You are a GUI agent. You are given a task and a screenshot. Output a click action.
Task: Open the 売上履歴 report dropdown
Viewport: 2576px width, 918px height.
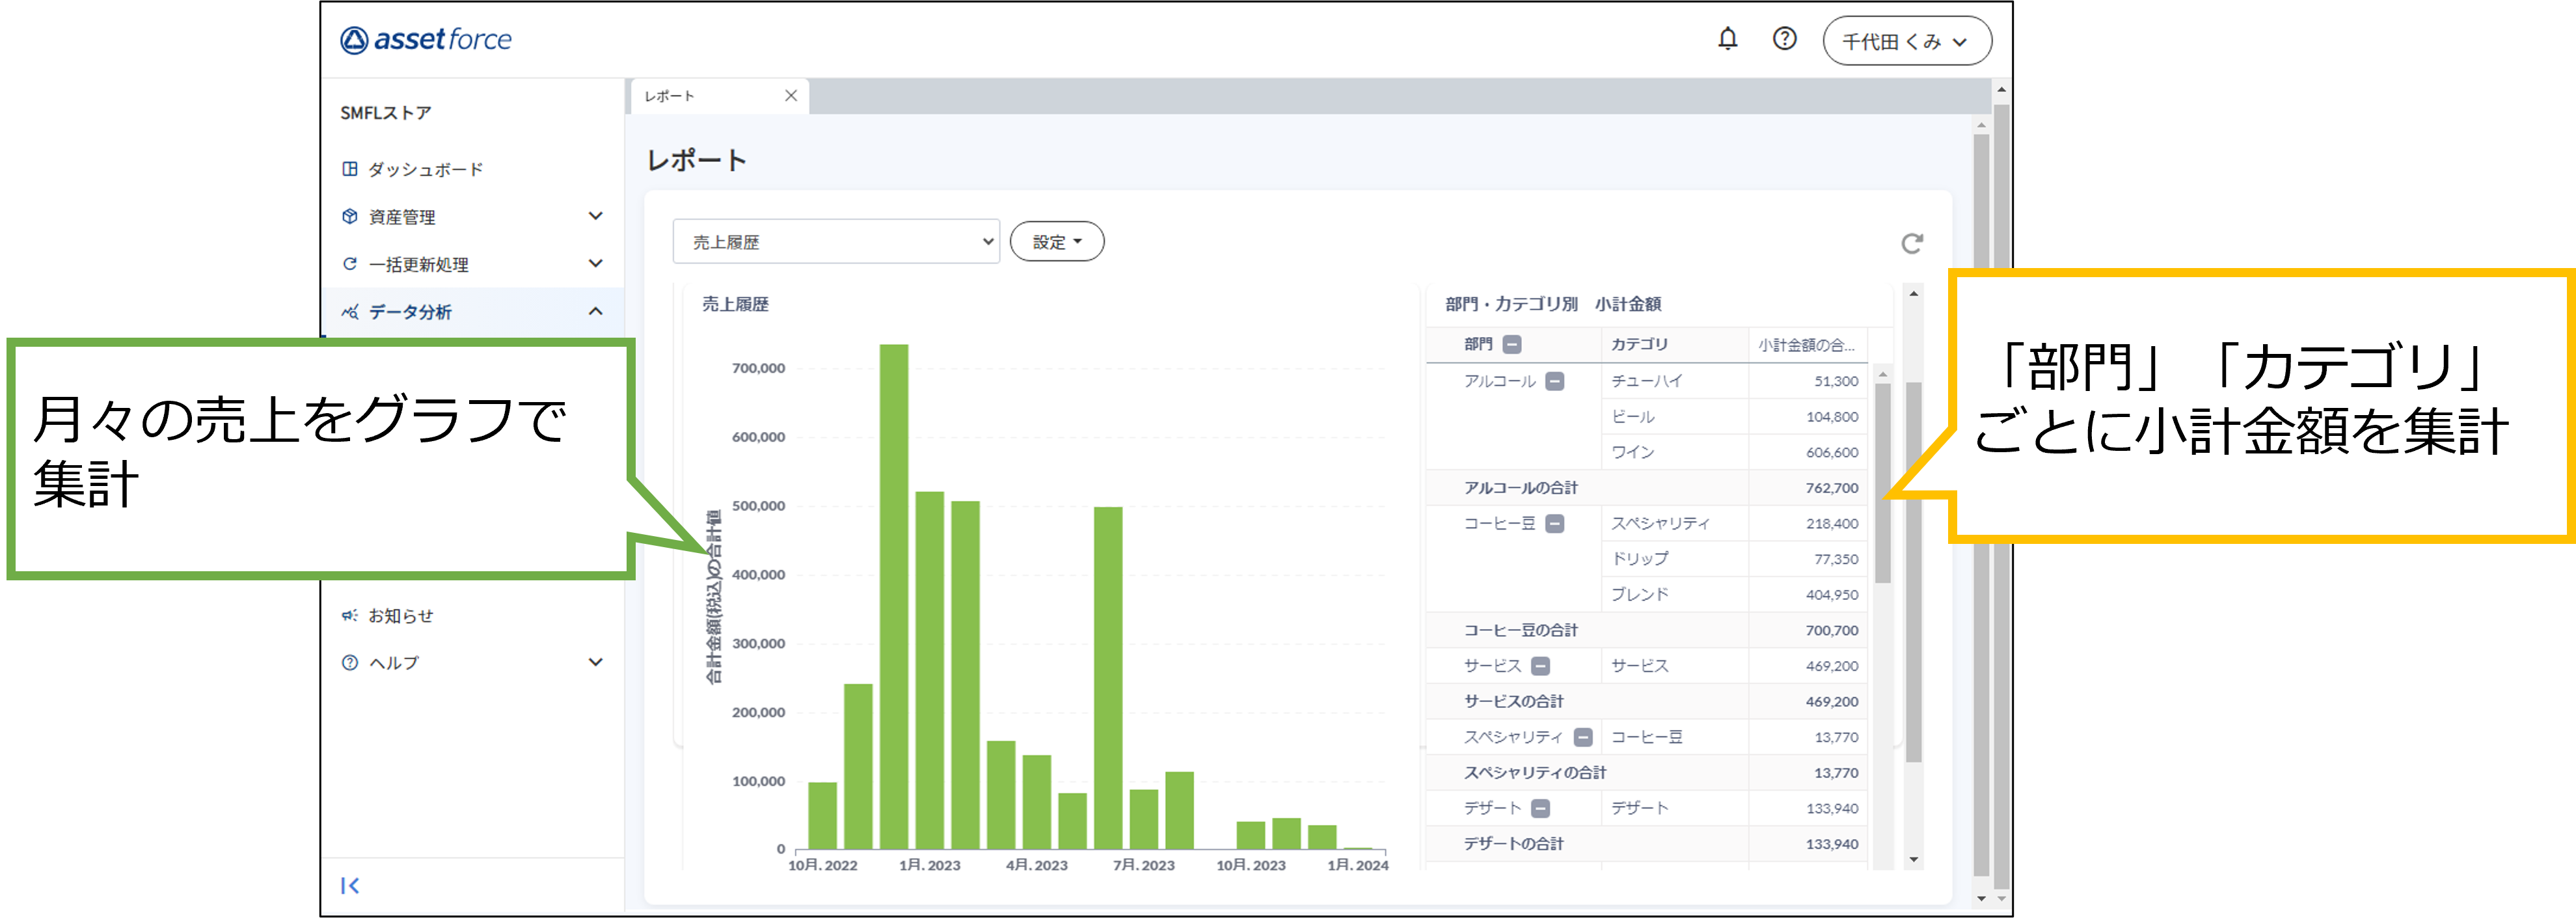click(836, 242)
